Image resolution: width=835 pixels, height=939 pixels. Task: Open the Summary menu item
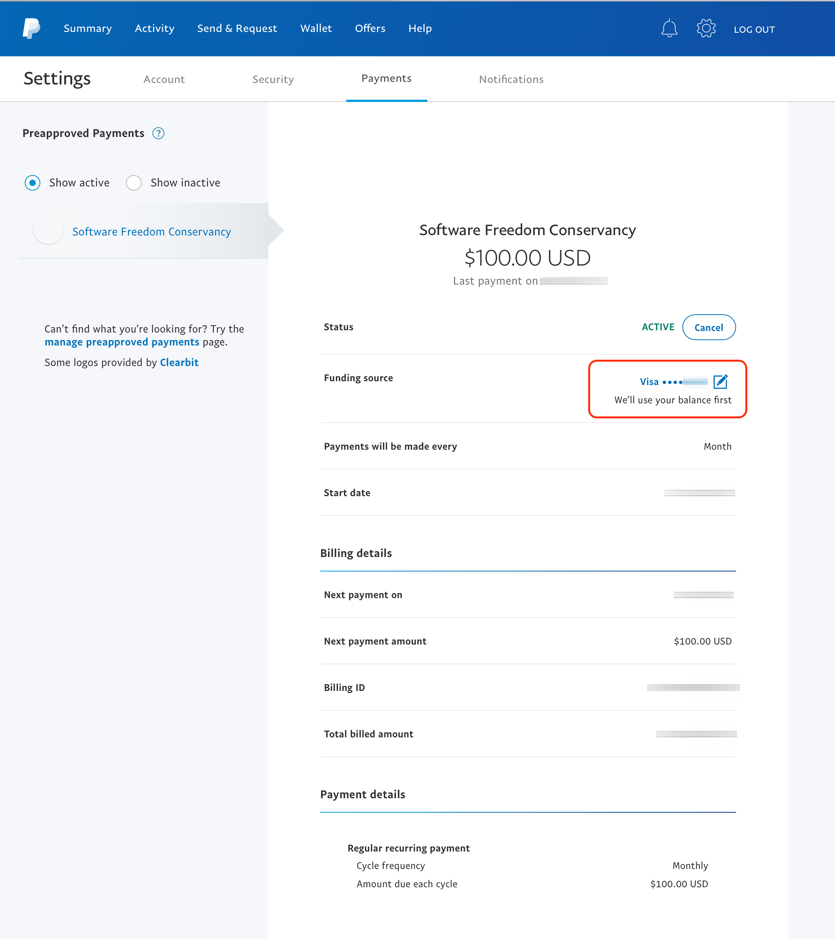pos(88,29)
